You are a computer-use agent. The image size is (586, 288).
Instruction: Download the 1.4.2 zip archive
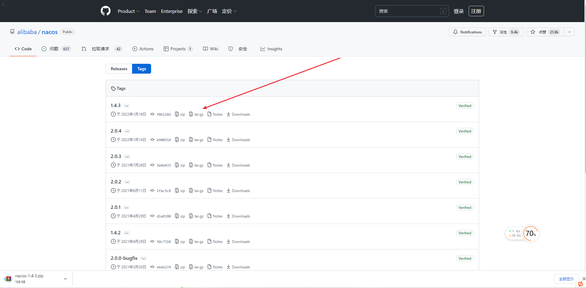[x=180, y=241]
